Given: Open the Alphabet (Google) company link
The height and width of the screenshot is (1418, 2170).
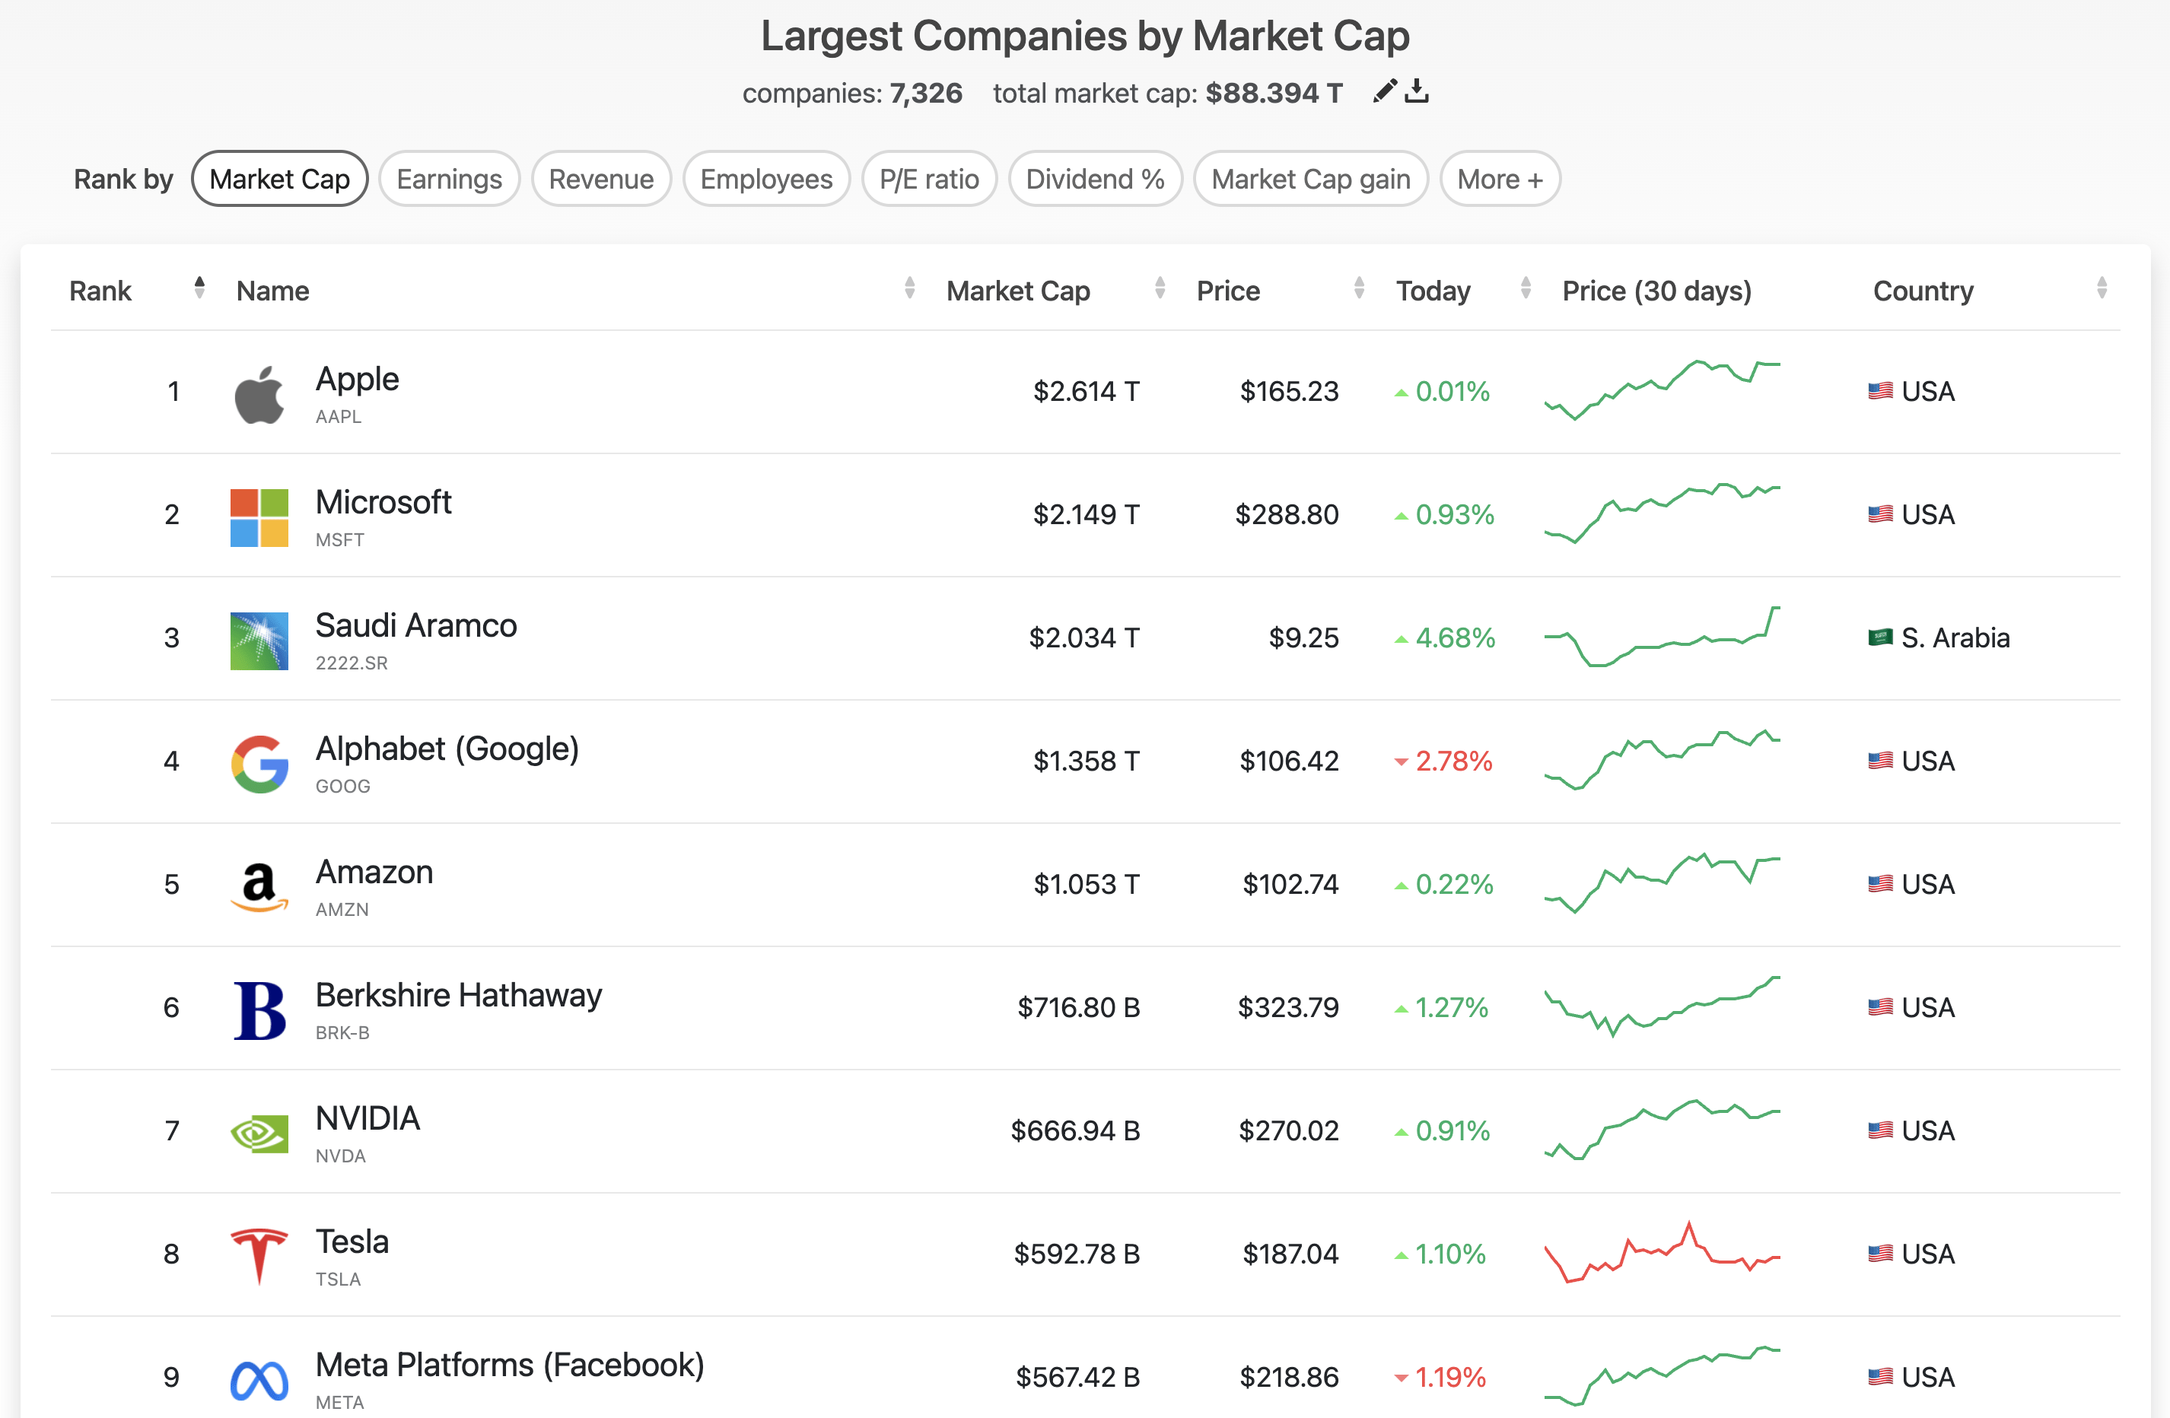Looking at the screenshot, I should [447, 749].
